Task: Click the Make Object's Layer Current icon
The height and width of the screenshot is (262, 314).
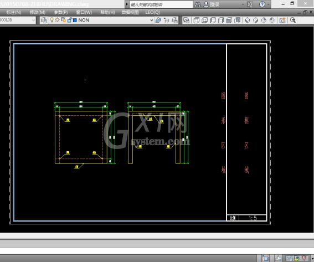Action: pyautogui.click(x=158, y=20)
